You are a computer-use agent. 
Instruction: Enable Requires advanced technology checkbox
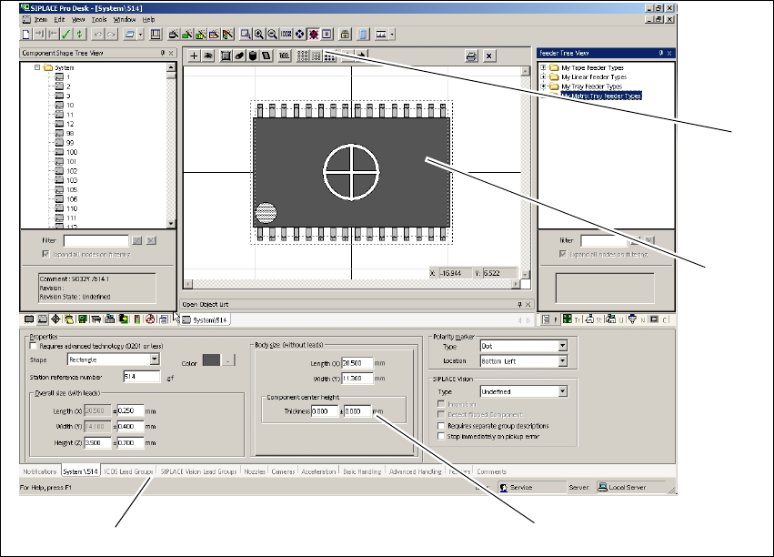click(35, 347)
